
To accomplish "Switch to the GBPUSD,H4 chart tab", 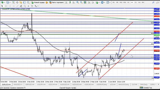I will (30, 84).
